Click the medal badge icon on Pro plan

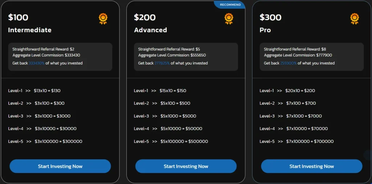[x=354, y=19]
